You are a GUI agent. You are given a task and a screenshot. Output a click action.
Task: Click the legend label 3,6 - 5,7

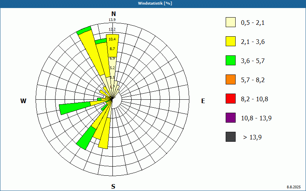pos(253,61)
